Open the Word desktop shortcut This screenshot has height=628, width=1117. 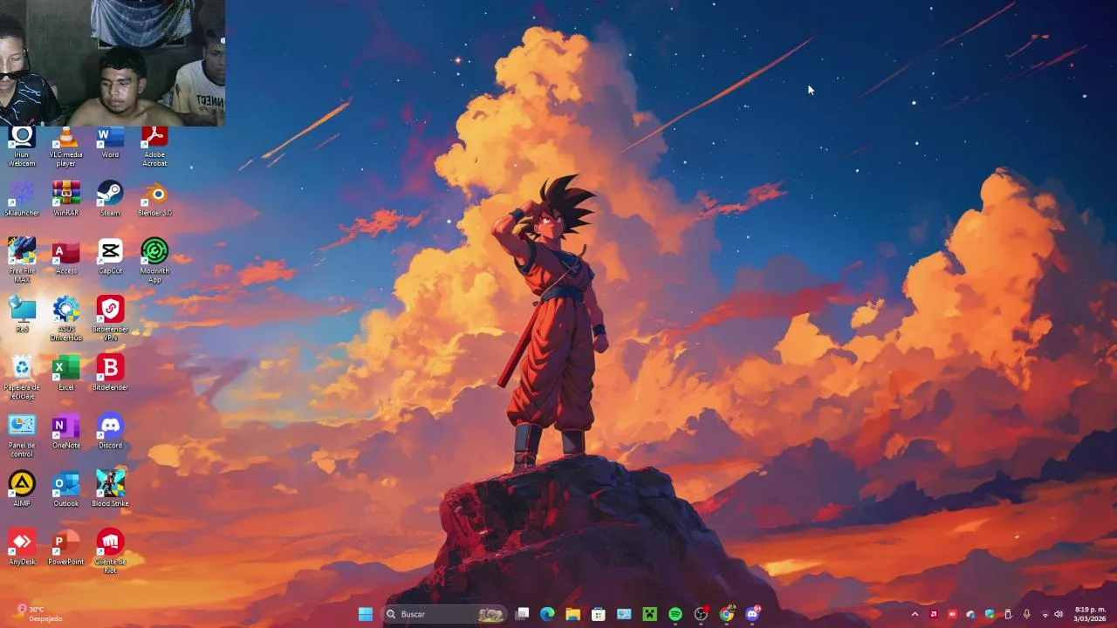point(110,143)
